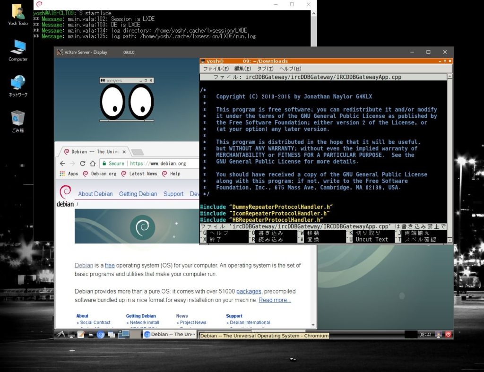Click the About Debian navigation link
The width and height of the screenshot is (484, 372).
click(x=95, y=194)
